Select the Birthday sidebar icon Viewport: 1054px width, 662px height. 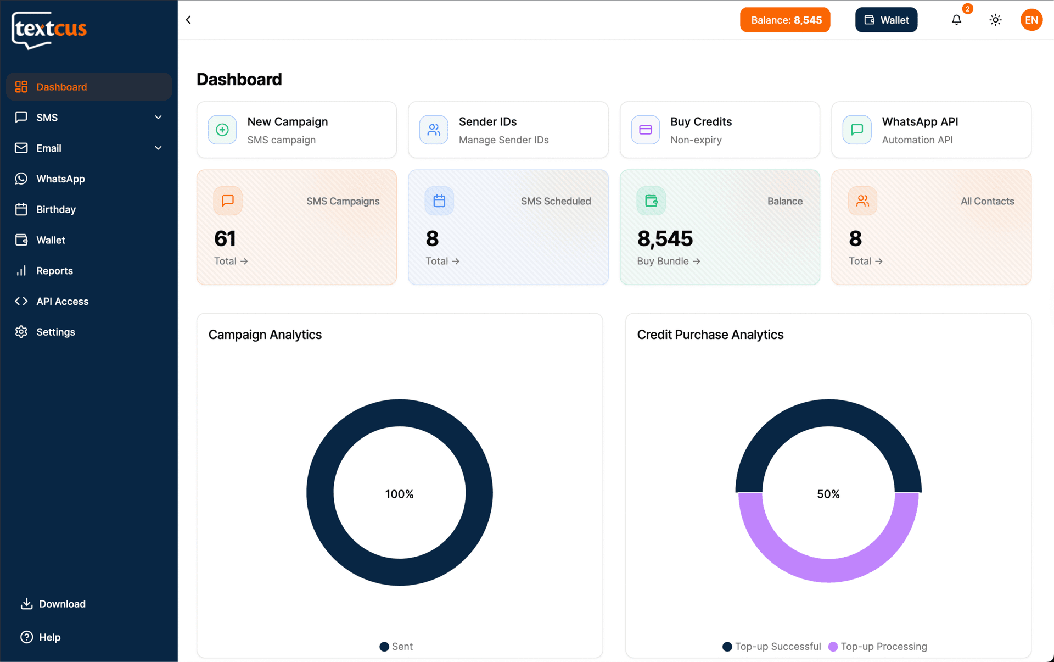[x=21, y=209]
